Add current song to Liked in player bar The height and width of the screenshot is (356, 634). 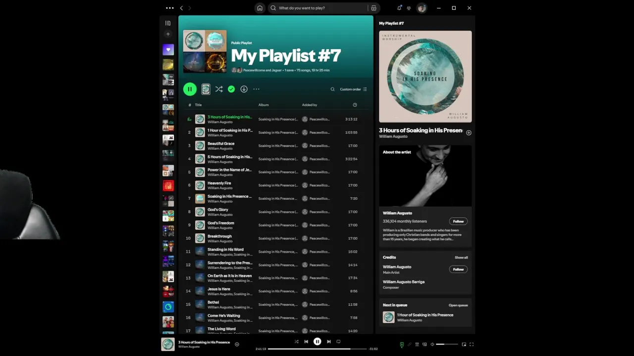point(237,344)
